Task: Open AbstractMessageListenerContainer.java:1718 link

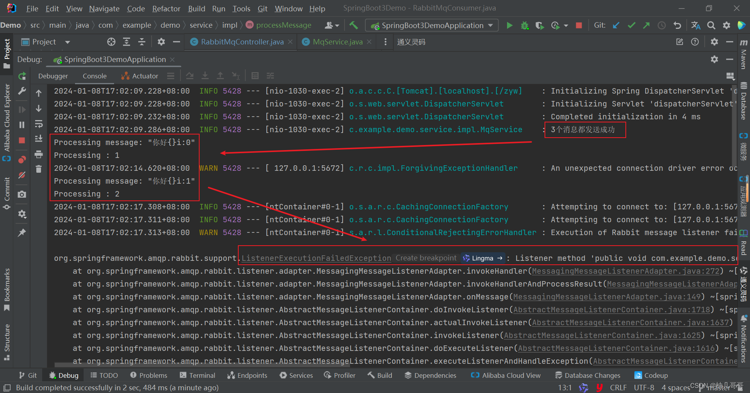Action: (612, 310)
